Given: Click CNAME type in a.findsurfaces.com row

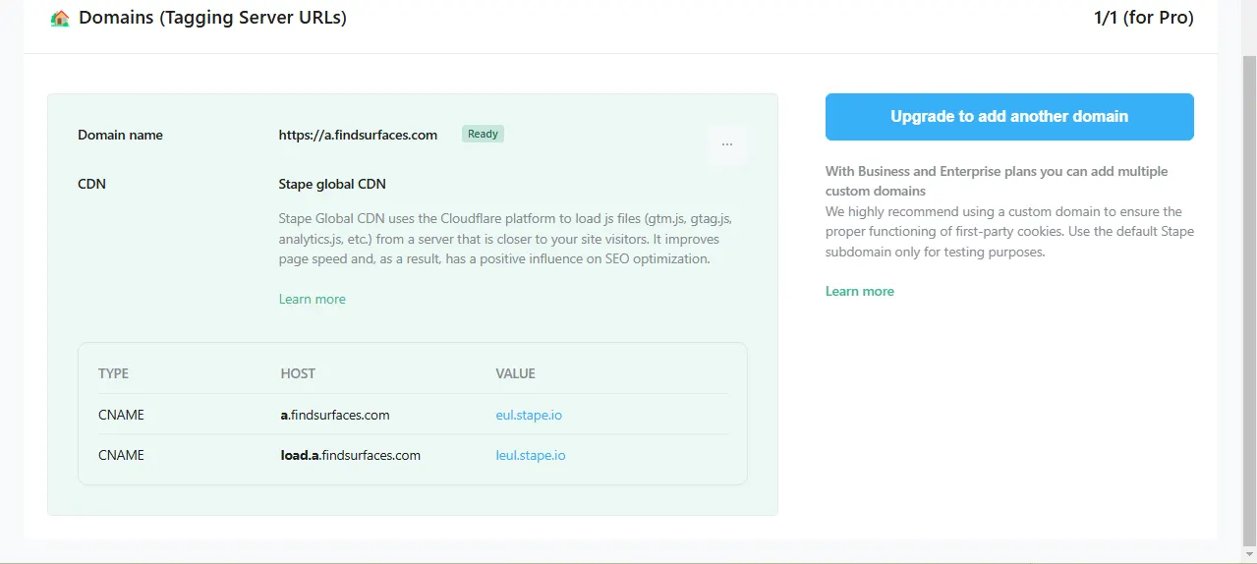Looking at the screenshot, I should tap(121, 415).
